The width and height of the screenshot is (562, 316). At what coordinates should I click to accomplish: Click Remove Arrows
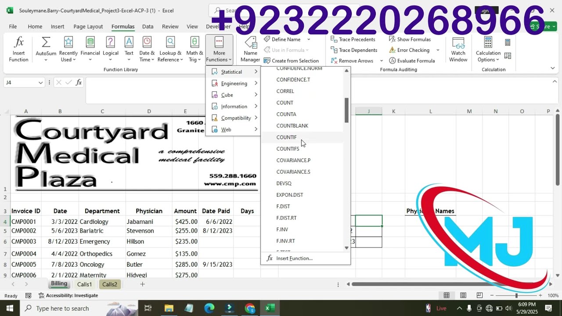click(x=352, y=61)
